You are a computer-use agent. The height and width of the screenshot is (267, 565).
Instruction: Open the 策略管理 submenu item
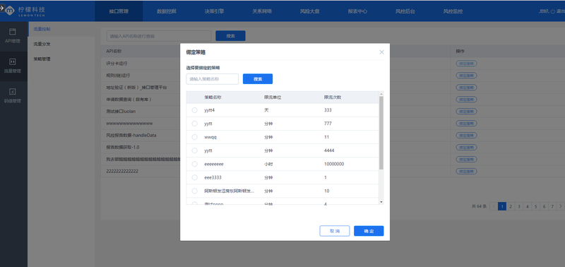pyautogui.click(x=61, y=59)
